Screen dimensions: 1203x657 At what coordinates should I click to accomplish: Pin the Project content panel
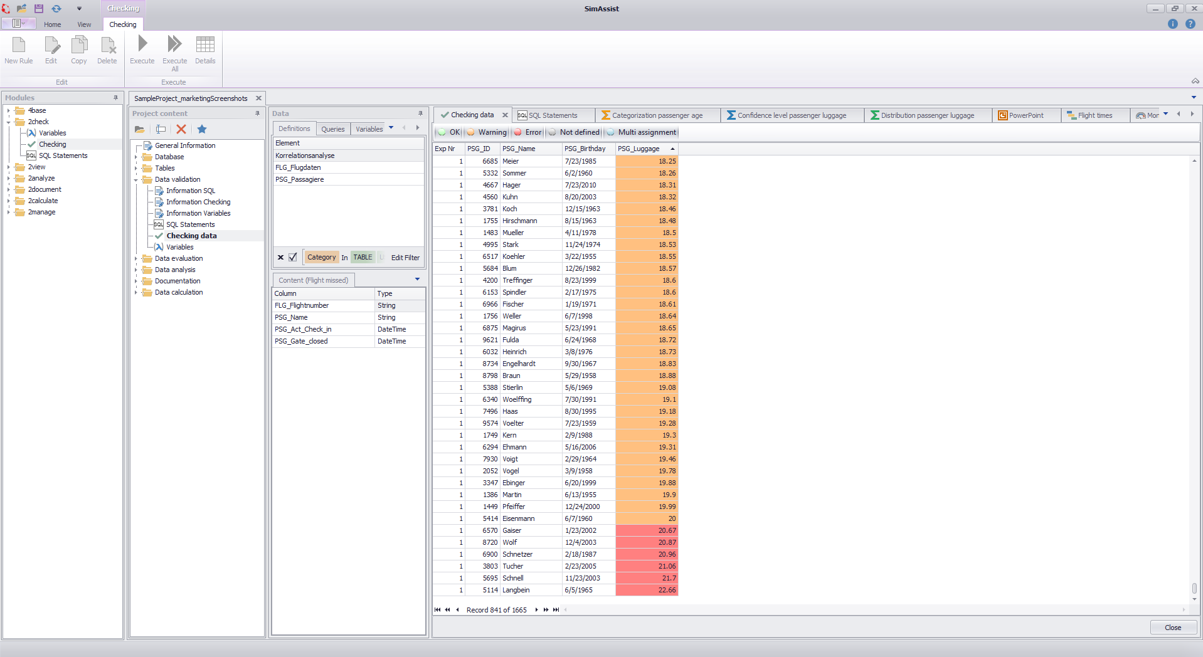(x=257, y=113)
